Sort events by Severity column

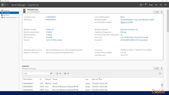[48, 79]
